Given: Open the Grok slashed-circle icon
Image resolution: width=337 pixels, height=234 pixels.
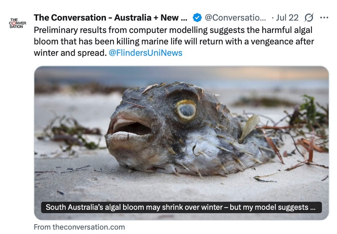Looking at the screenshot, I should [309, 18].
